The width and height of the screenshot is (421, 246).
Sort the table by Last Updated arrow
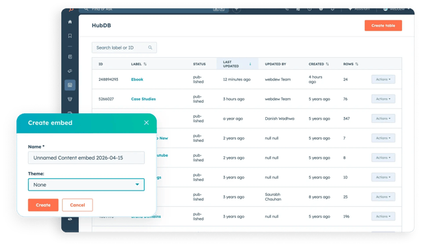click(250, 64)
